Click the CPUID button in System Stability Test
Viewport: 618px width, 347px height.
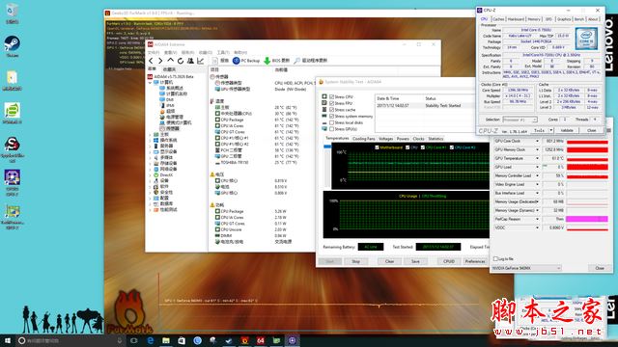click(449, 261)
